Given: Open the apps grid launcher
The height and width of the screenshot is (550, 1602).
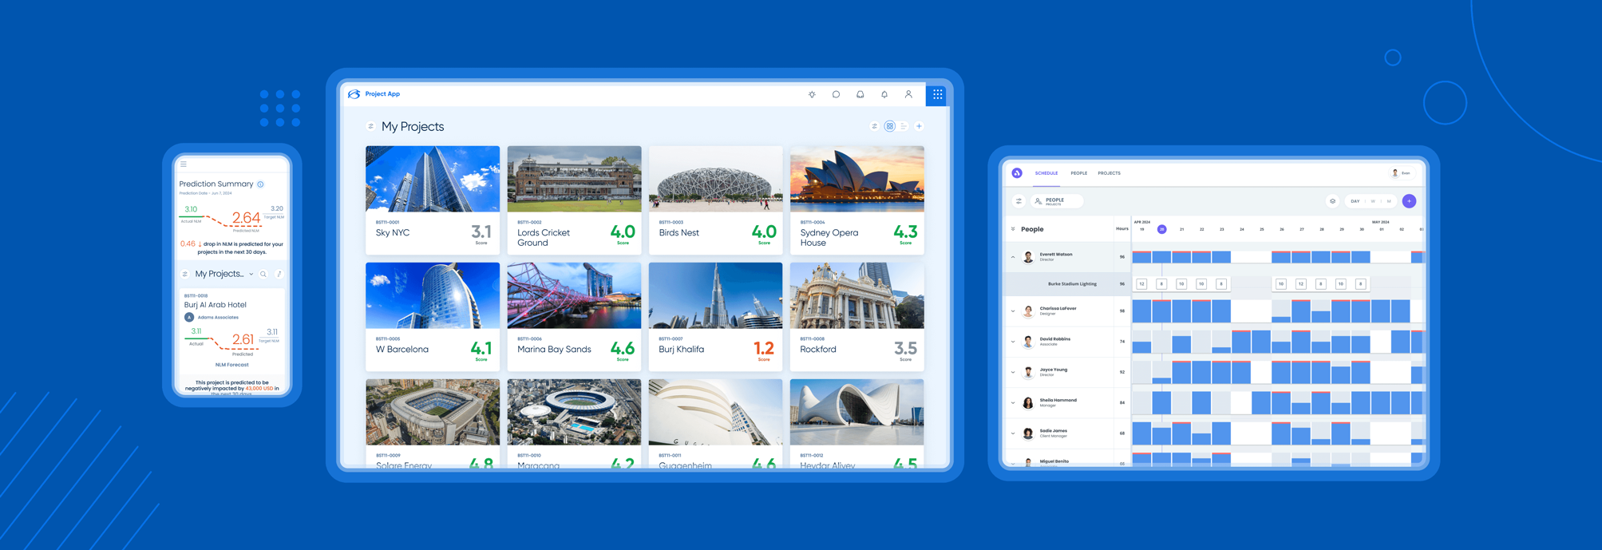Looking at the screenshot, I should [937, 94].
